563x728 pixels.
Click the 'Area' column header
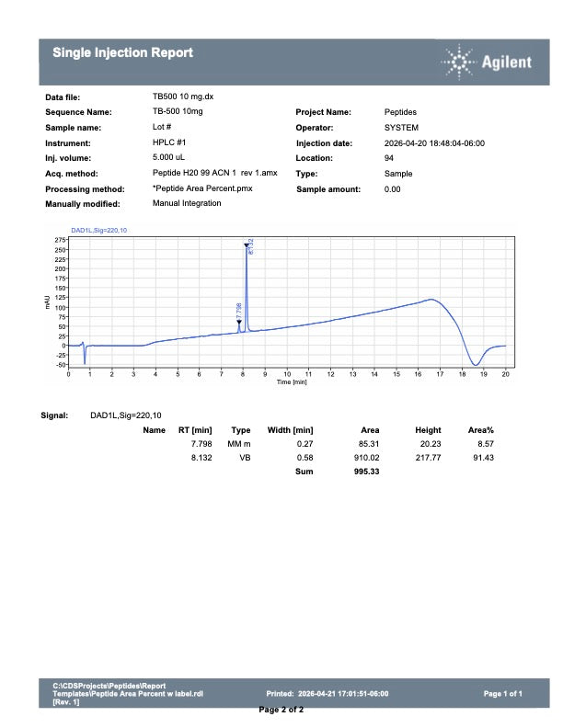pyautogui.click(x=370, y=430)
